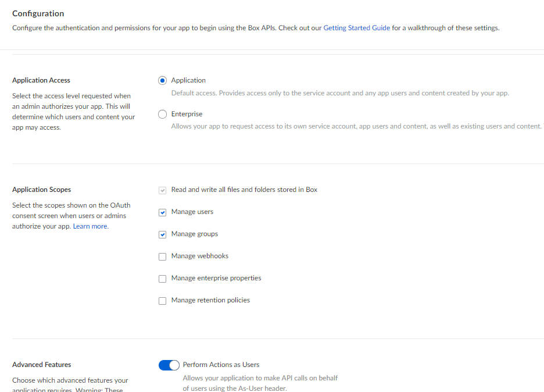Select the Application access radio button
This screenshot has width=544, height=392.
tap(163, 80)
